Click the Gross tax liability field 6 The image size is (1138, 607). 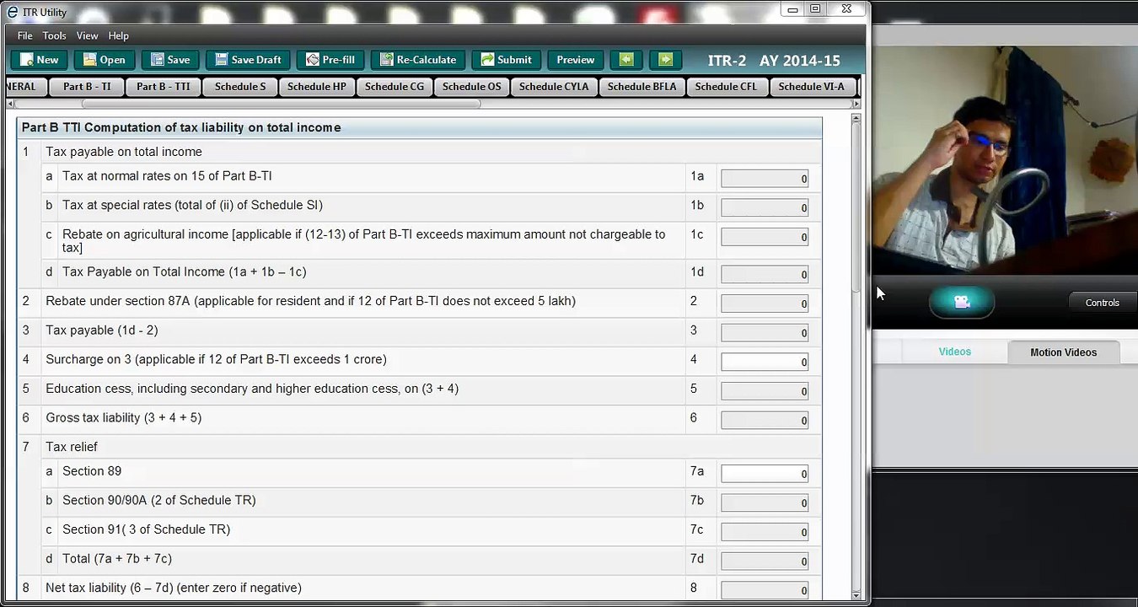click(765, 420)
